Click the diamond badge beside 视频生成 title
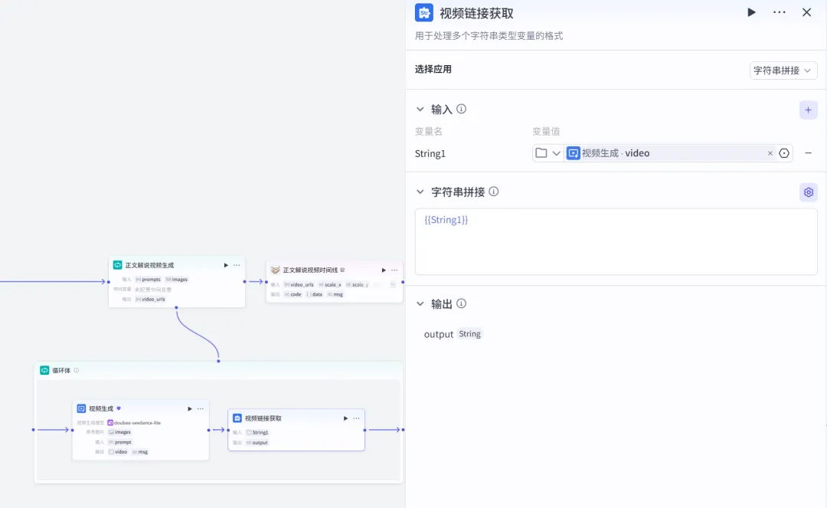This screenshot has height=508, width=827. click(x=119, y=408)
